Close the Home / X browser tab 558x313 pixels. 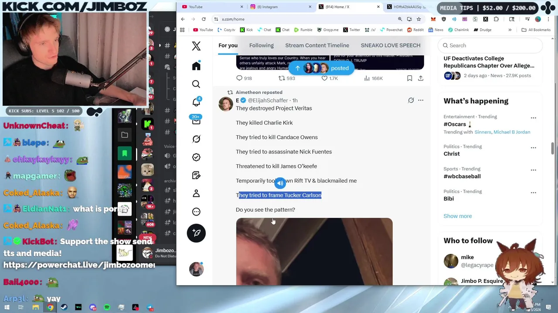tap(378, 7)
